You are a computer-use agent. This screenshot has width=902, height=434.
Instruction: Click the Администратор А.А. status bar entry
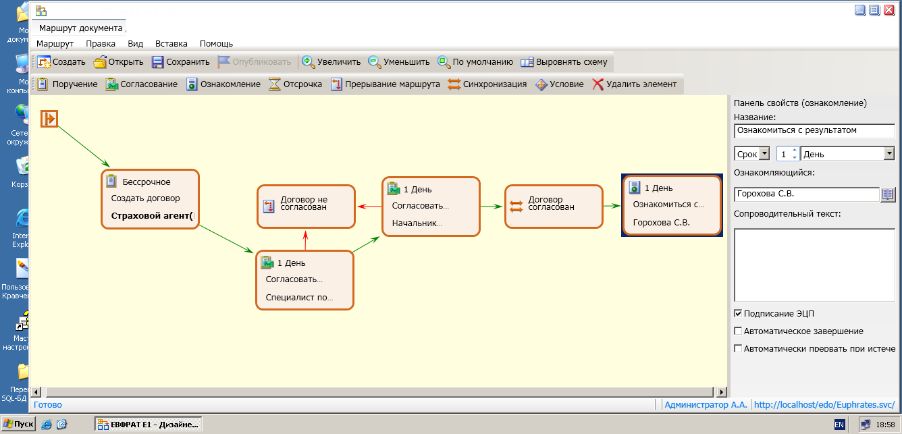(706, 405)
